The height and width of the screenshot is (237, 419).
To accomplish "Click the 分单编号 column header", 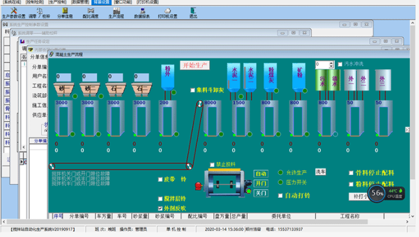I will (x=79, y=216).
